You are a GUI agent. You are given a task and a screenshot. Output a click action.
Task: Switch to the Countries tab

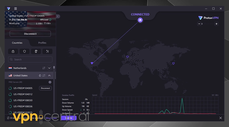(17, 43)
